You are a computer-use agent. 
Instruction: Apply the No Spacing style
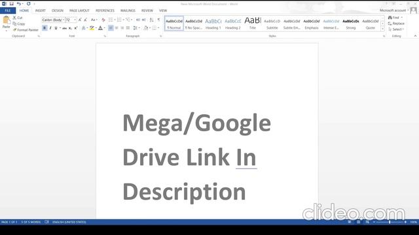(x=194, y=23)
